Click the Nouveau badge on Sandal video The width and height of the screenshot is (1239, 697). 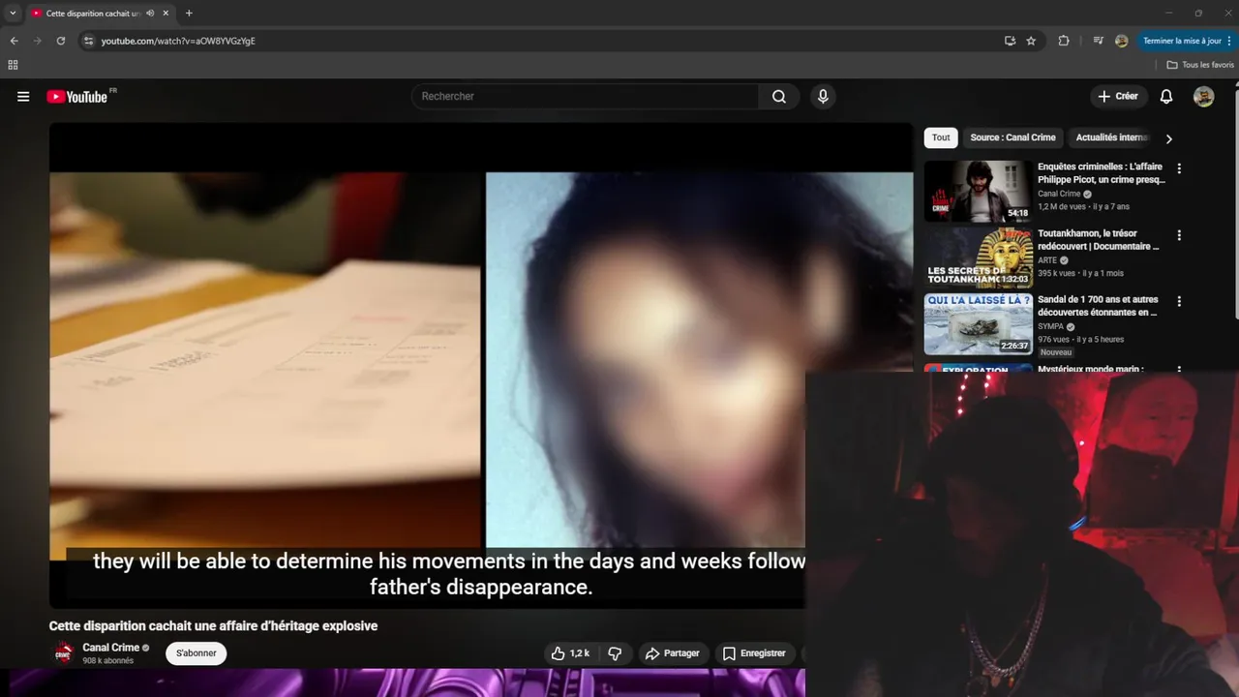click(x=1056, y=352)
